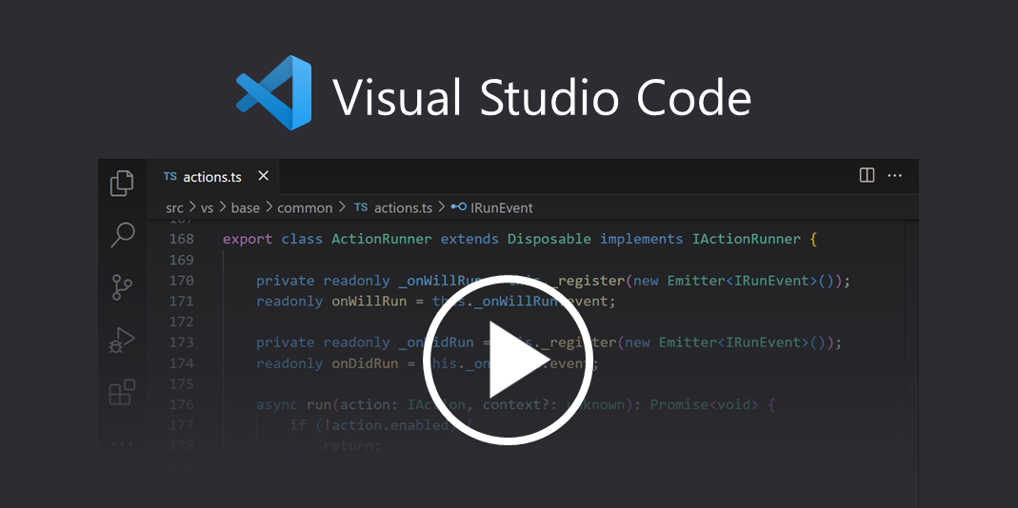Viewport: 1018px width, 508px height.
Task: Click the Visual Studio Code title text
Action: (x=542, y=97)
